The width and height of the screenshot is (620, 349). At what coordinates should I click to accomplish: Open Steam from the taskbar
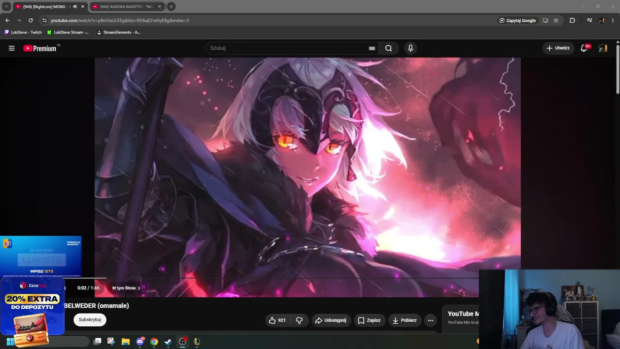click(168, 341)
